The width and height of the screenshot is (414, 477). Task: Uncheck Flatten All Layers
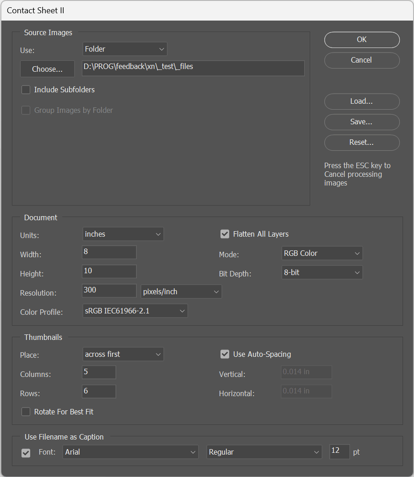[225, 234]
